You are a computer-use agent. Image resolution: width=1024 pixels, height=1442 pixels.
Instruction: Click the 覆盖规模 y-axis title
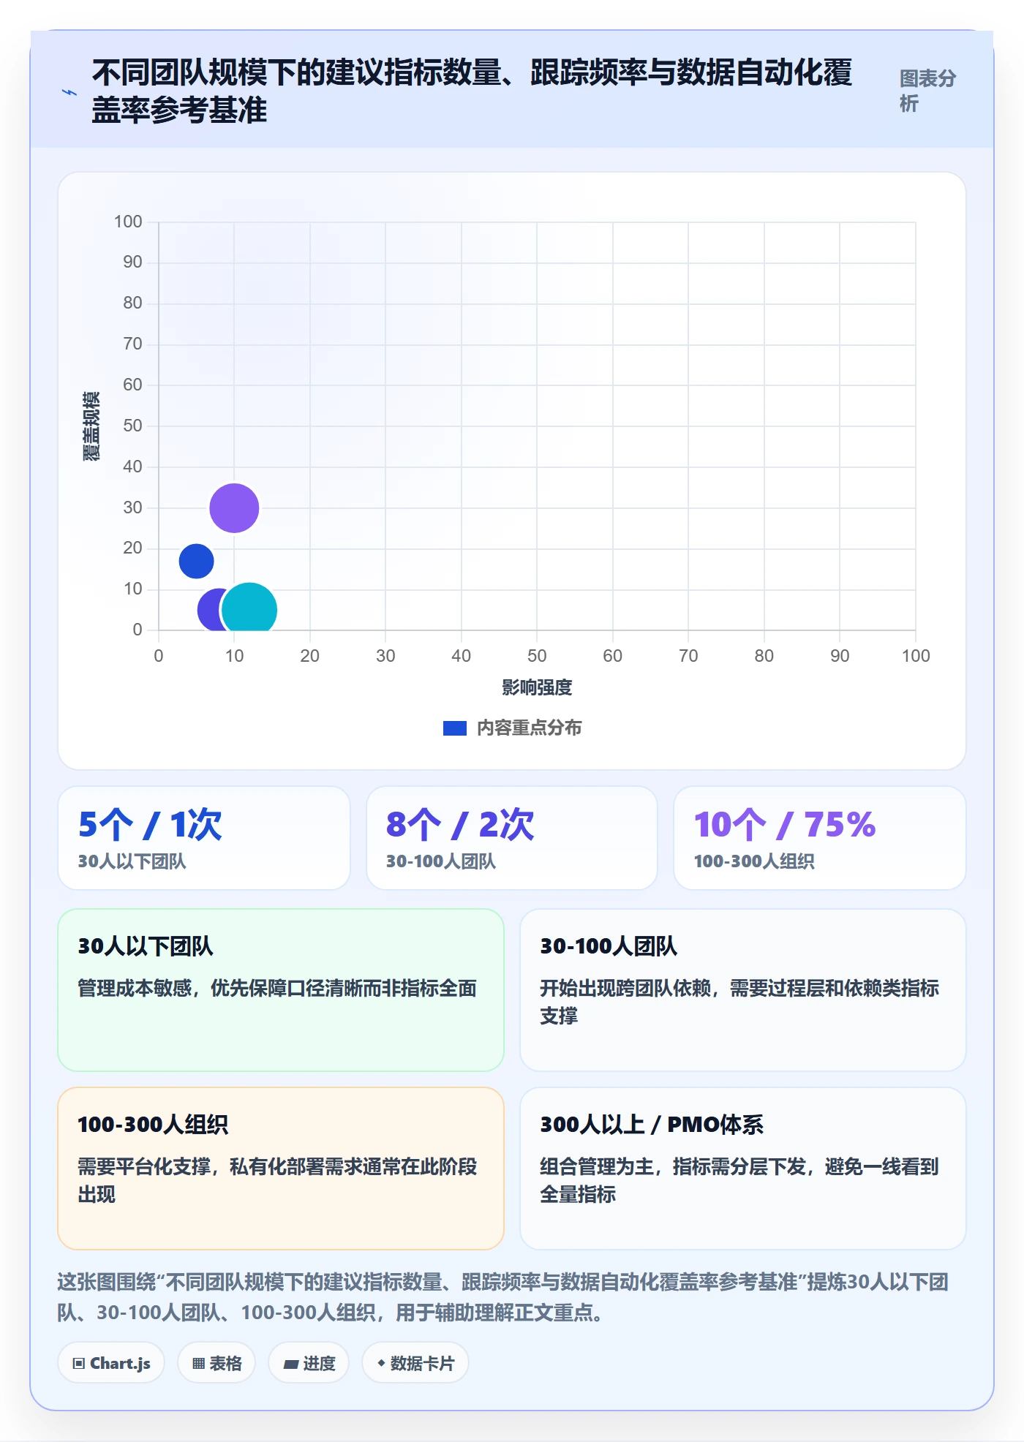point(91,426)
